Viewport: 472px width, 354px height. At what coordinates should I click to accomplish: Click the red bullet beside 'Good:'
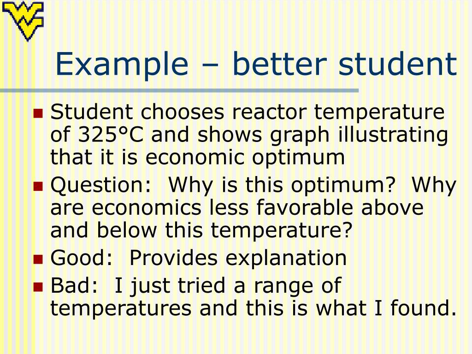[x=38, y=259]
